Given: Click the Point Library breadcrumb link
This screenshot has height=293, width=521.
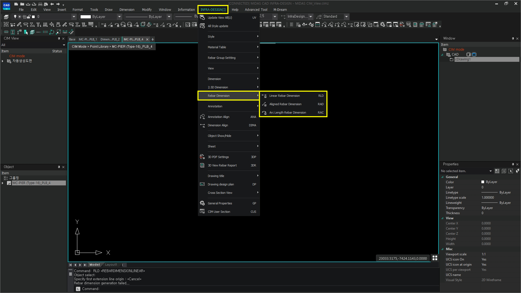Looking at the screenshot, I should [x=99, y=47].
